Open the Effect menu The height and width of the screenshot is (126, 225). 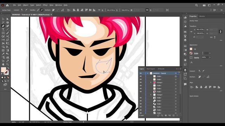(x=45, y=5)
